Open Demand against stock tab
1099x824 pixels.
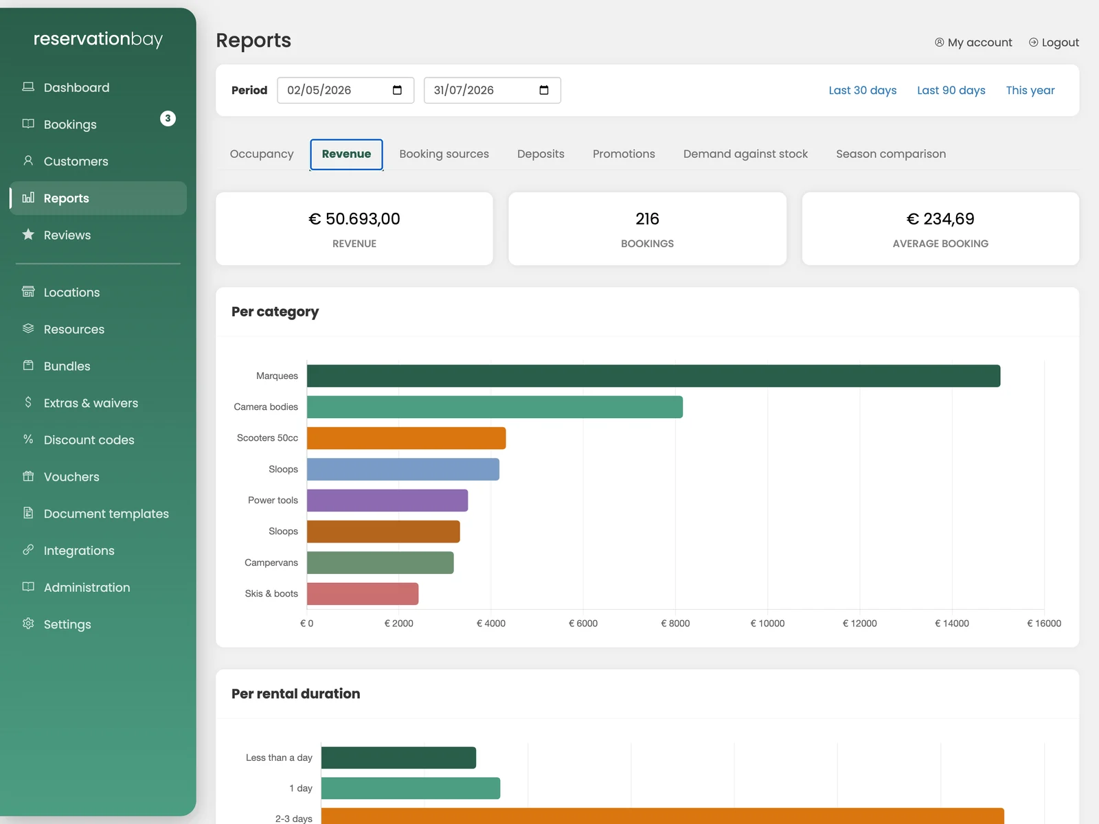click(x=745, y=154)
